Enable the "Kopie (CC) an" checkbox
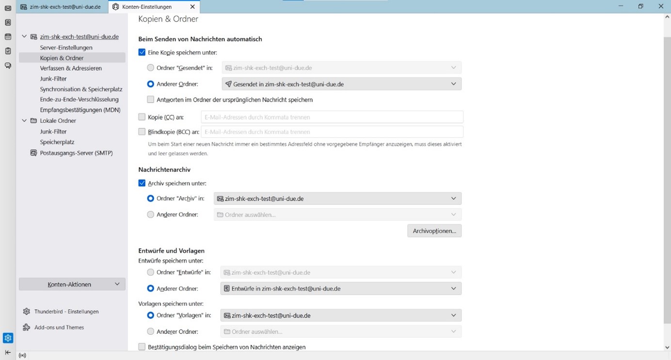671x360 pixels. coord(142,117)
